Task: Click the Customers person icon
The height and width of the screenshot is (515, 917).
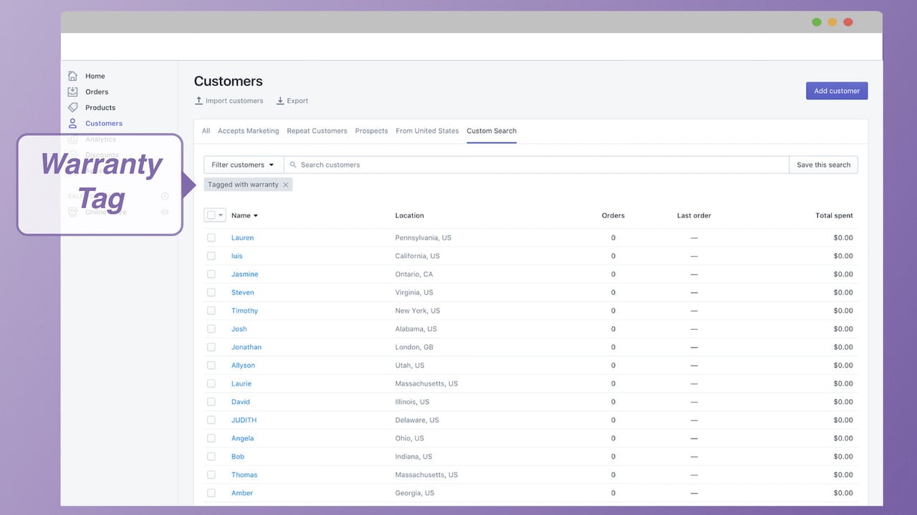Action: click(72, 123)
